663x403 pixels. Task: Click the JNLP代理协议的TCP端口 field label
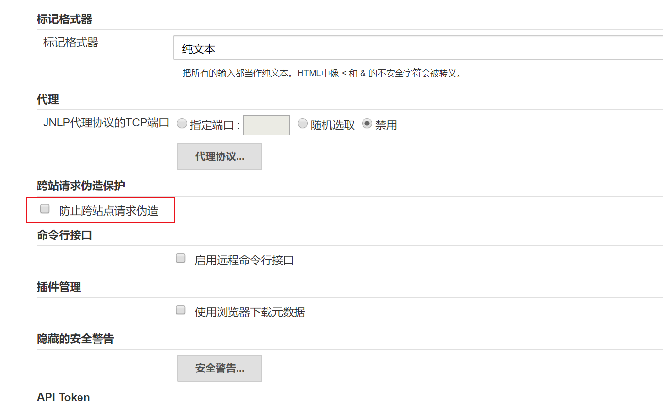point(106,123)
